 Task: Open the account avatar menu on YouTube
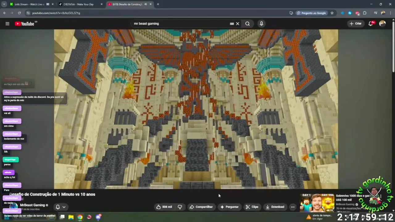(382, 24)
